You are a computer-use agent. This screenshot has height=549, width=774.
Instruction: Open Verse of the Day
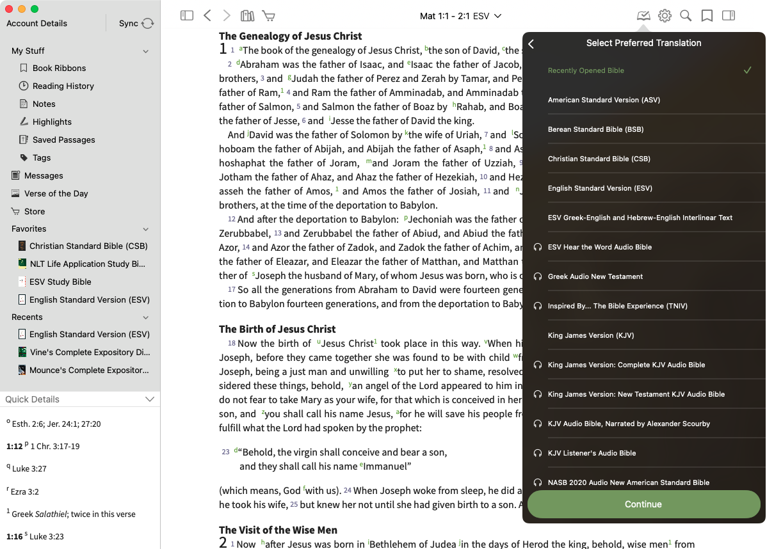pos(56,193)
